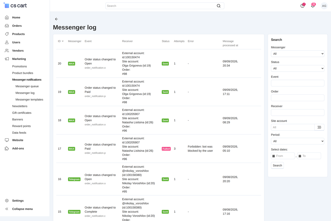Click the date '09/09/2026, 17:11'

coord(230,92)
